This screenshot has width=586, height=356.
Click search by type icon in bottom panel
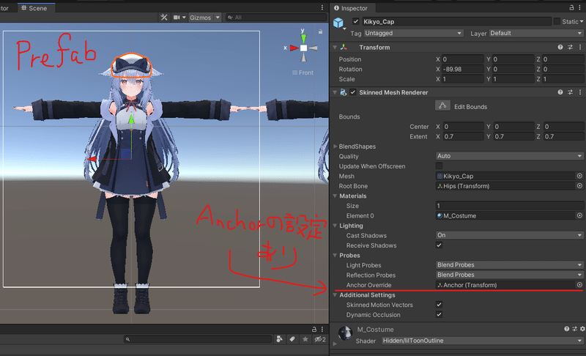point(279,339)
